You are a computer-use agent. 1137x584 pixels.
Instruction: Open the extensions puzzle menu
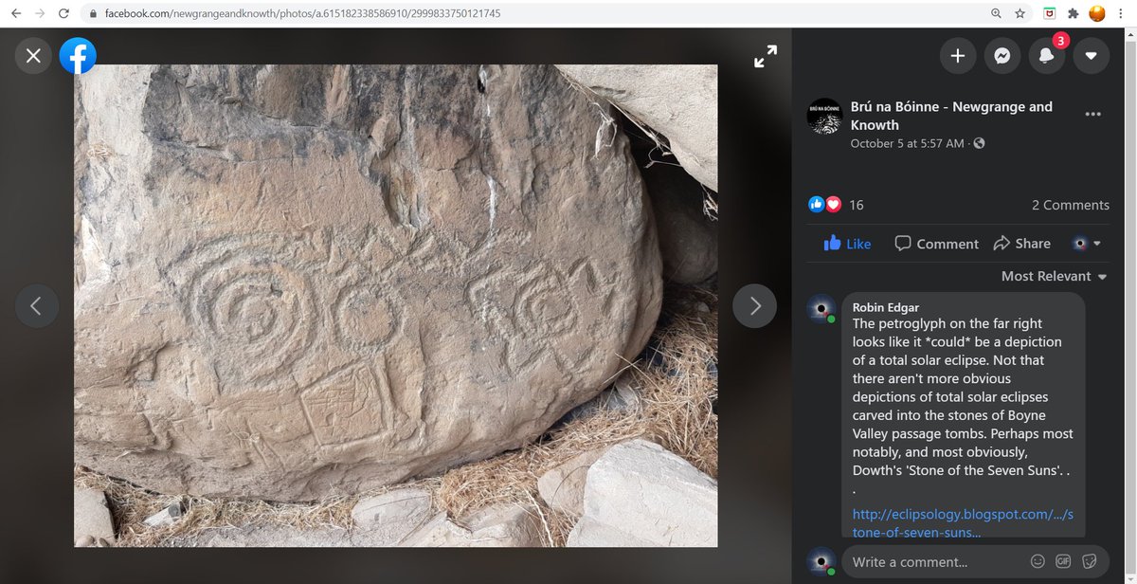pyautogui.click(x=1074, y=14)
